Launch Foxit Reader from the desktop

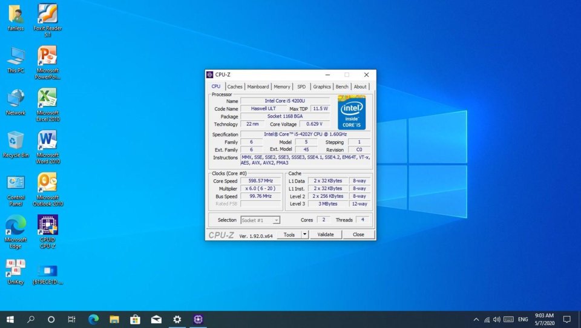[x=47, y=21]
